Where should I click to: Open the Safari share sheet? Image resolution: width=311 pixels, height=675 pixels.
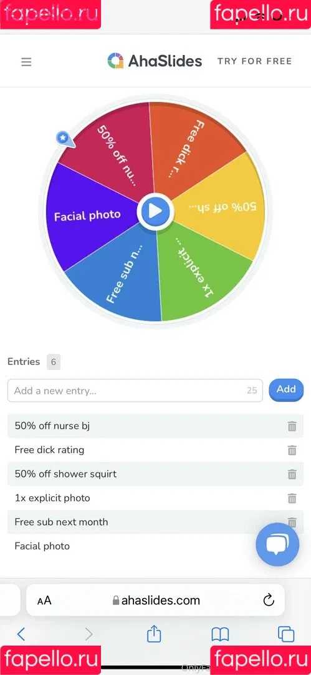click(x=154, y=634)
